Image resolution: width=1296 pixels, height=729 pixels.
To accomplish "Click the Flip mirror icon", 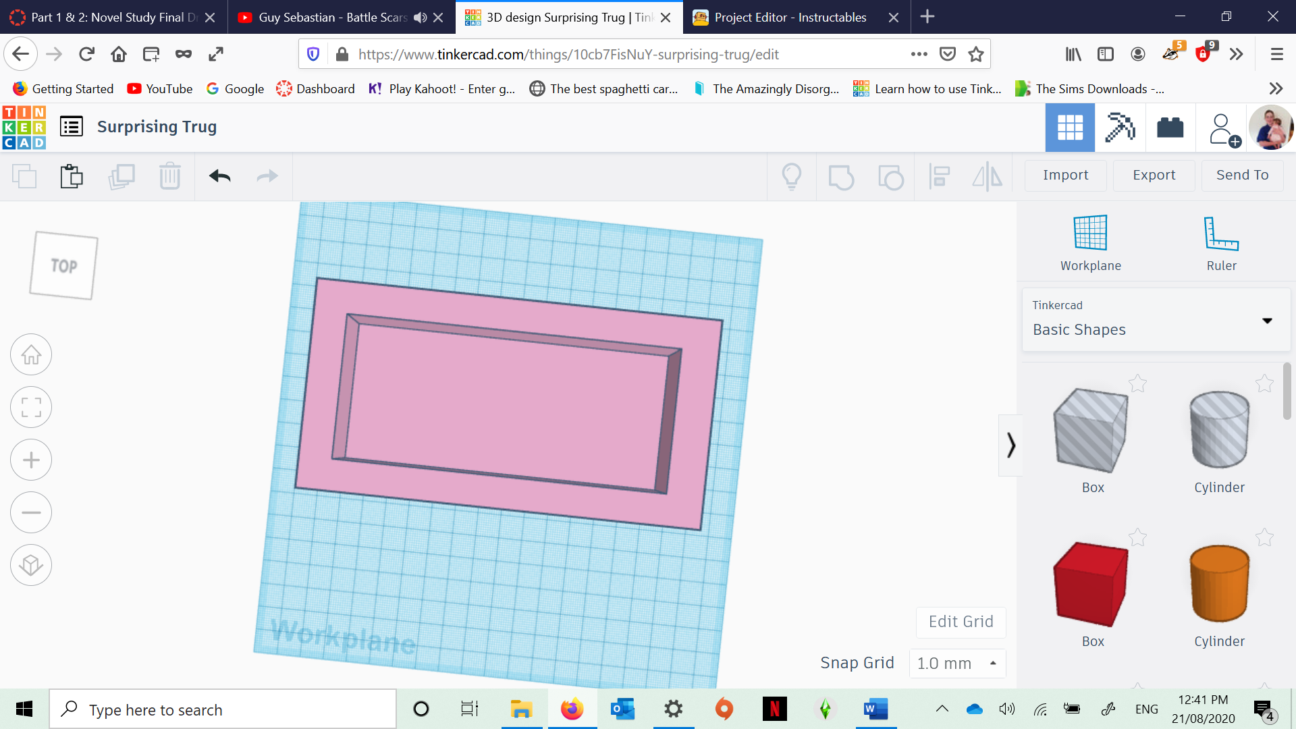I will point(988,177).
